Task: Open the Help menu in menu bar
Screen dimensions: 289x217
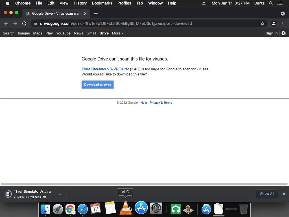Action: (172, 3)
